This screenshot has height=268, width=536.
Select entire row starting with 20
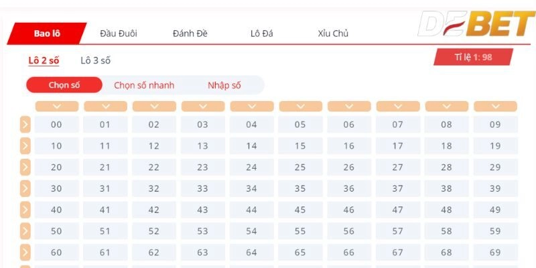25,167
